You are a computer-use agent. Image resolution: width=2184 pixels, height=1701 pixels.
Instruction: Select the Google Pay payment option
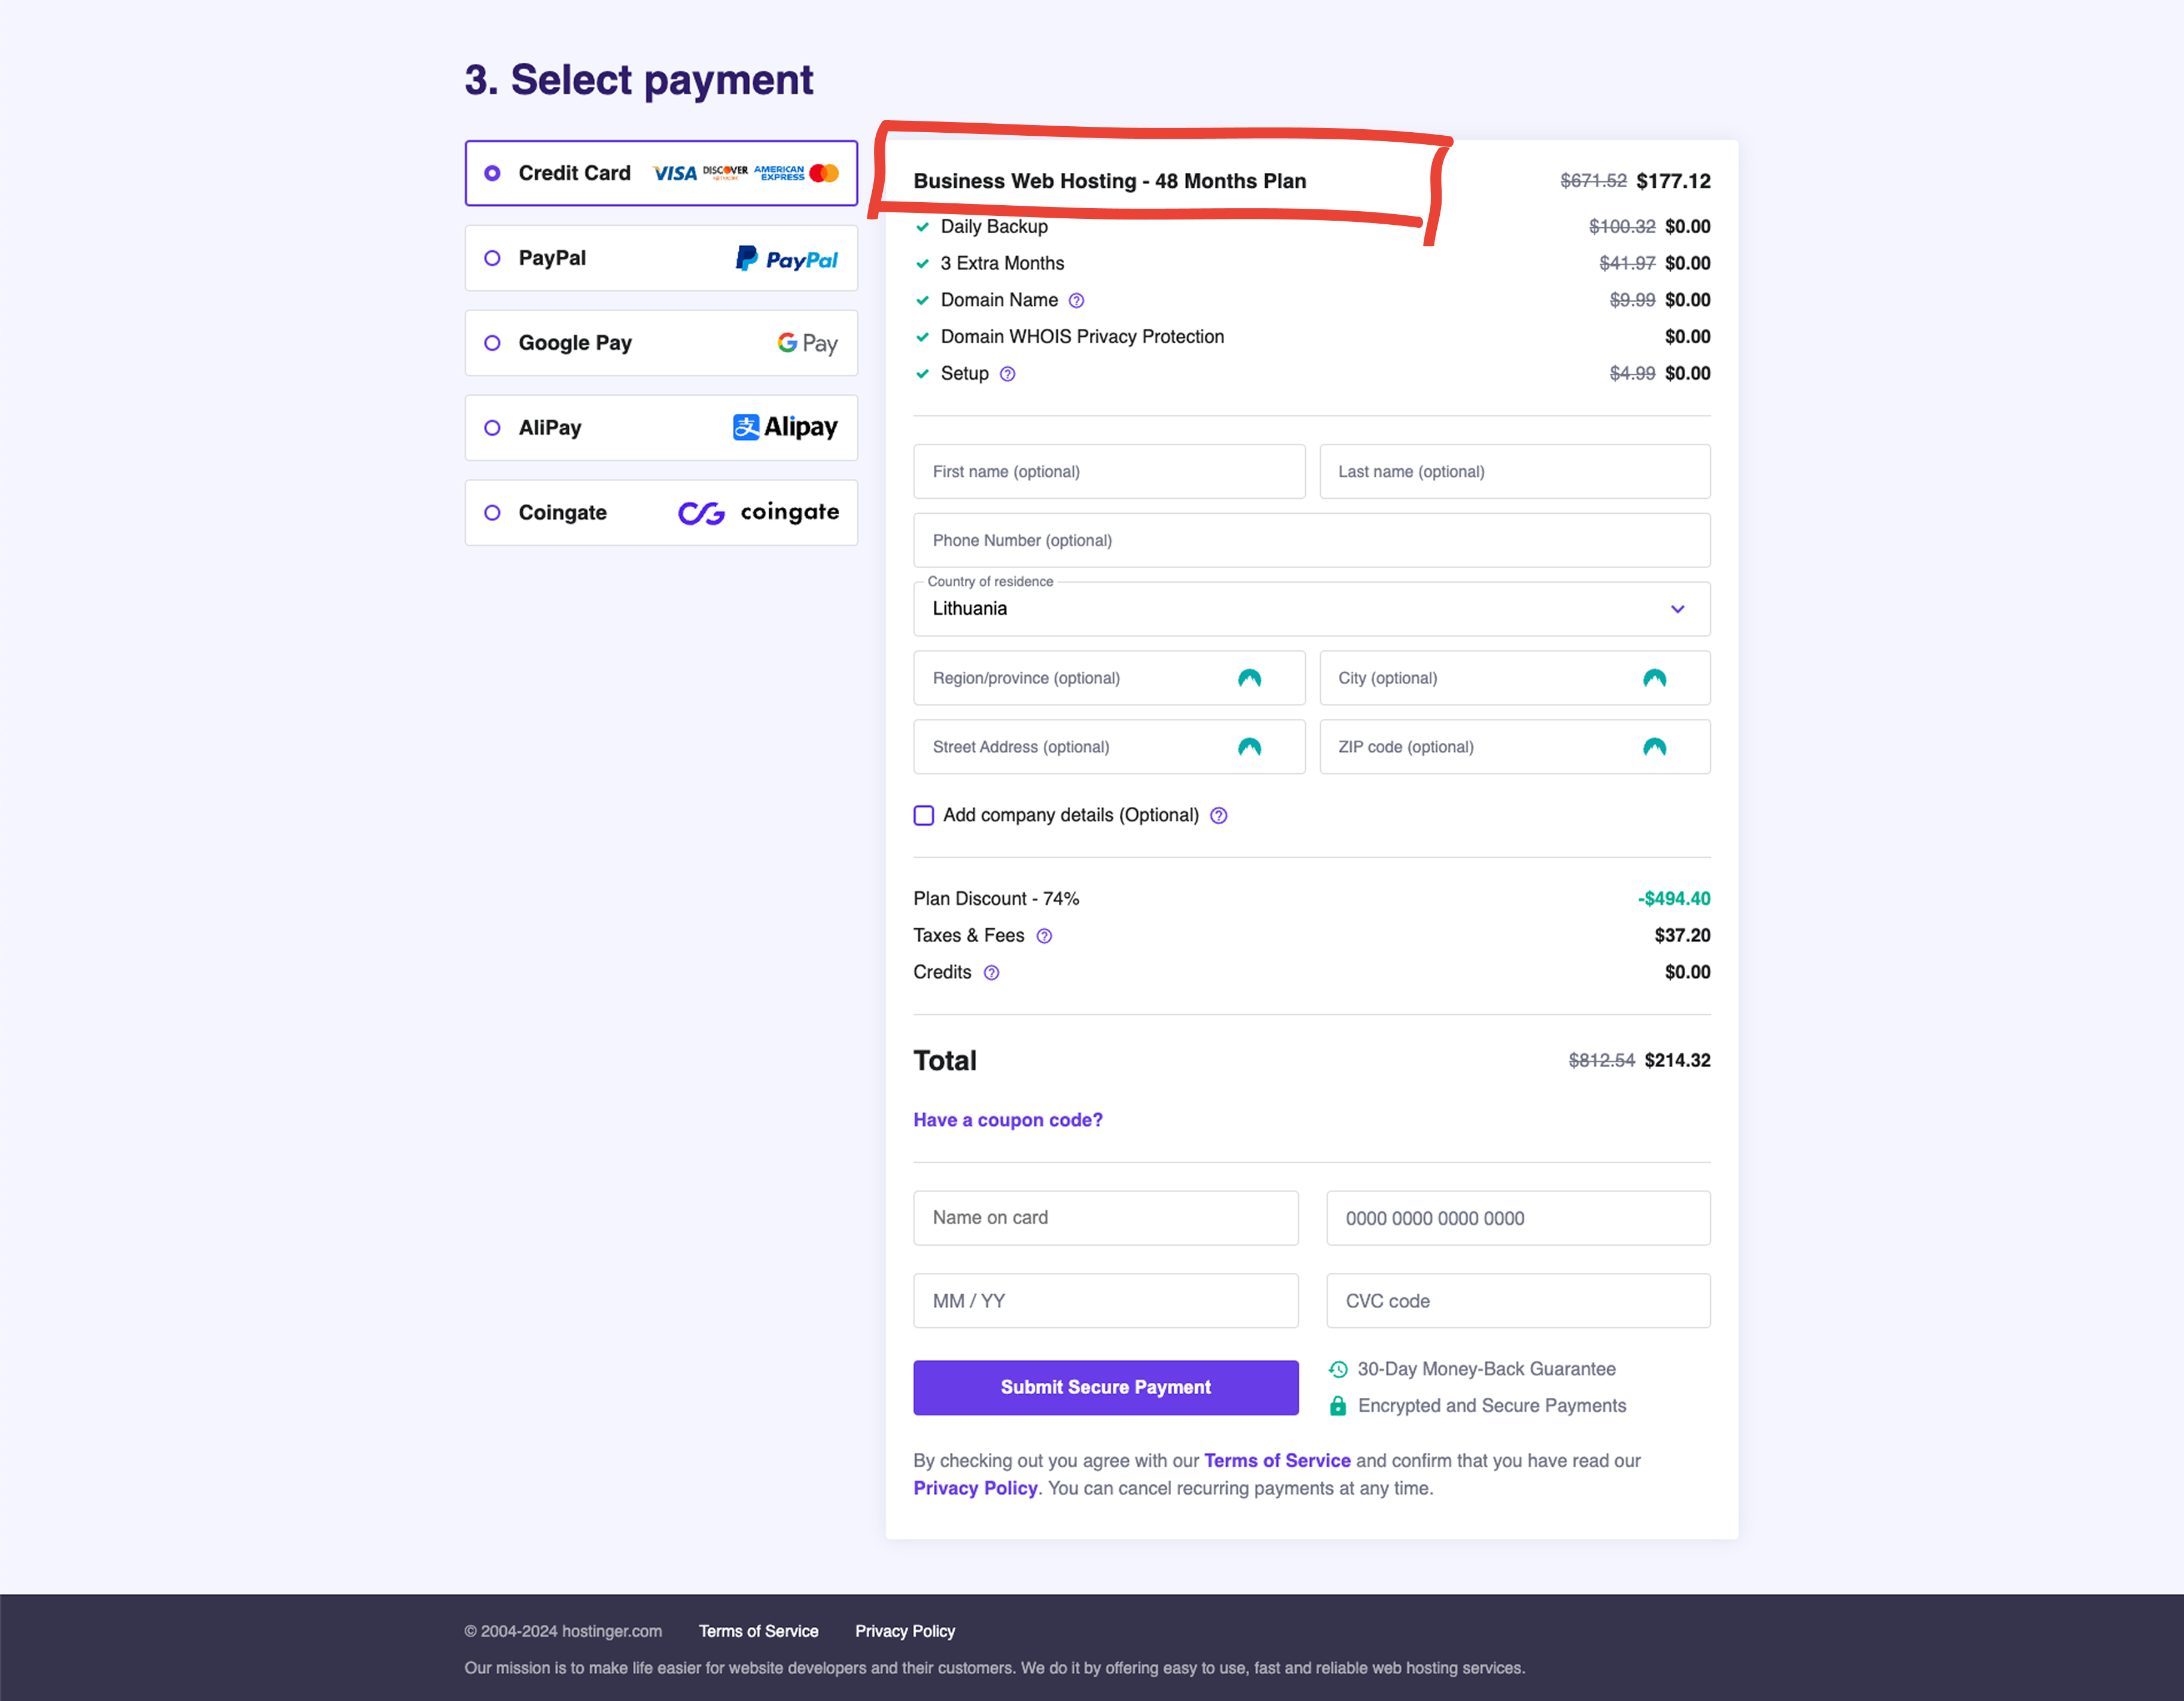click(x=492, y=343)
